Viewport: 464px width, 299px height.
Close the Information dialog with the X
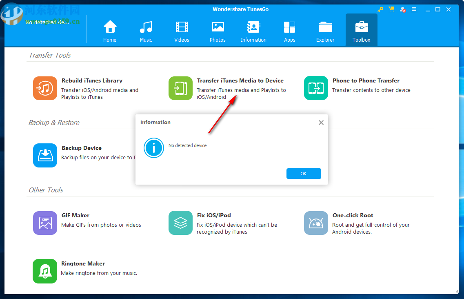[x=321, y=123]
